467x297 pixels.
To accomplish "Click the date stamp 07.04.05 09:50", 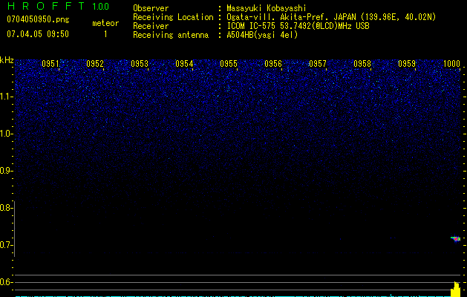I will (x=38, y=34).
